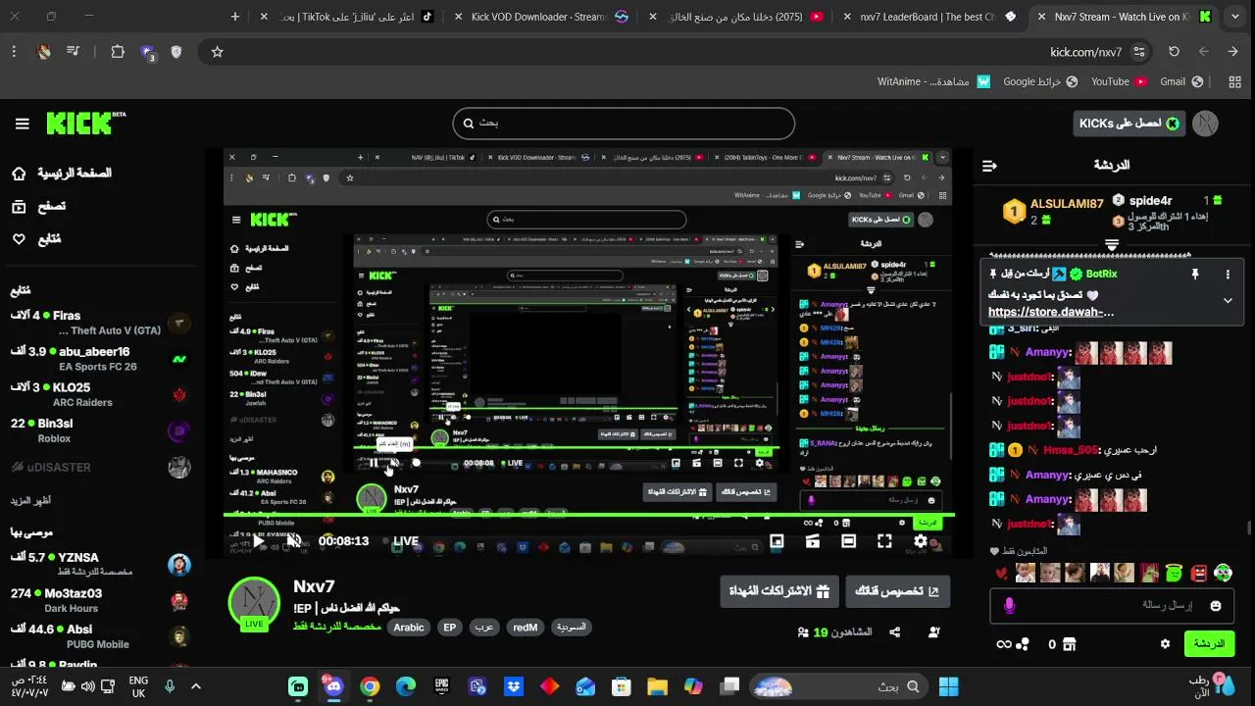1255x706 pixels.
Task: Open player settings gear
Action: (x=920, y=541)
